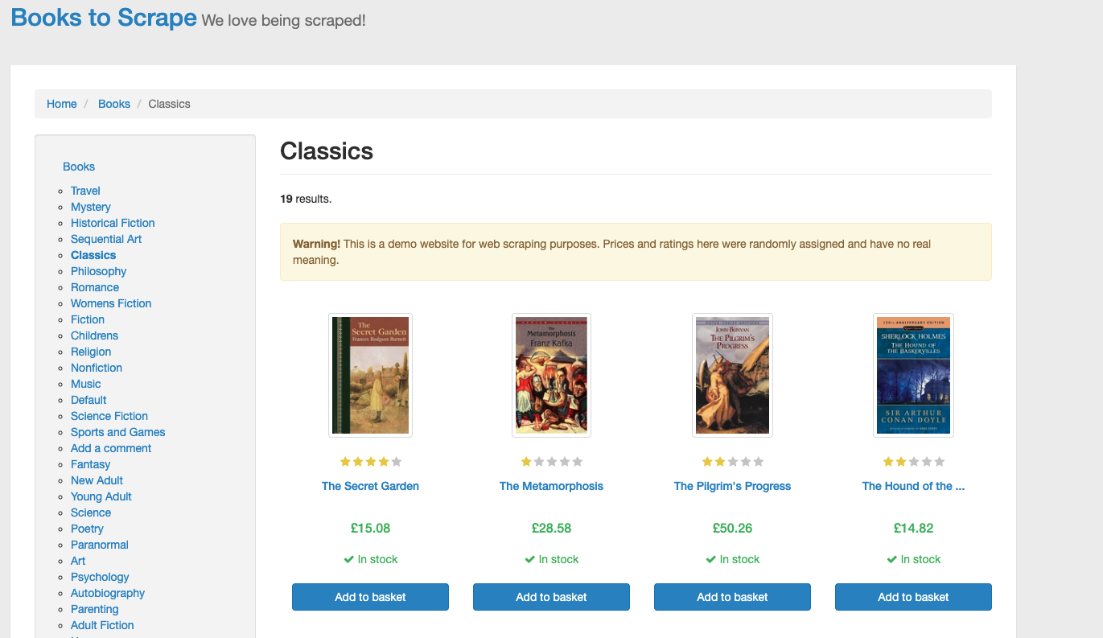Open the Mystery category link
1103x638 pixels.
[90, 207]
